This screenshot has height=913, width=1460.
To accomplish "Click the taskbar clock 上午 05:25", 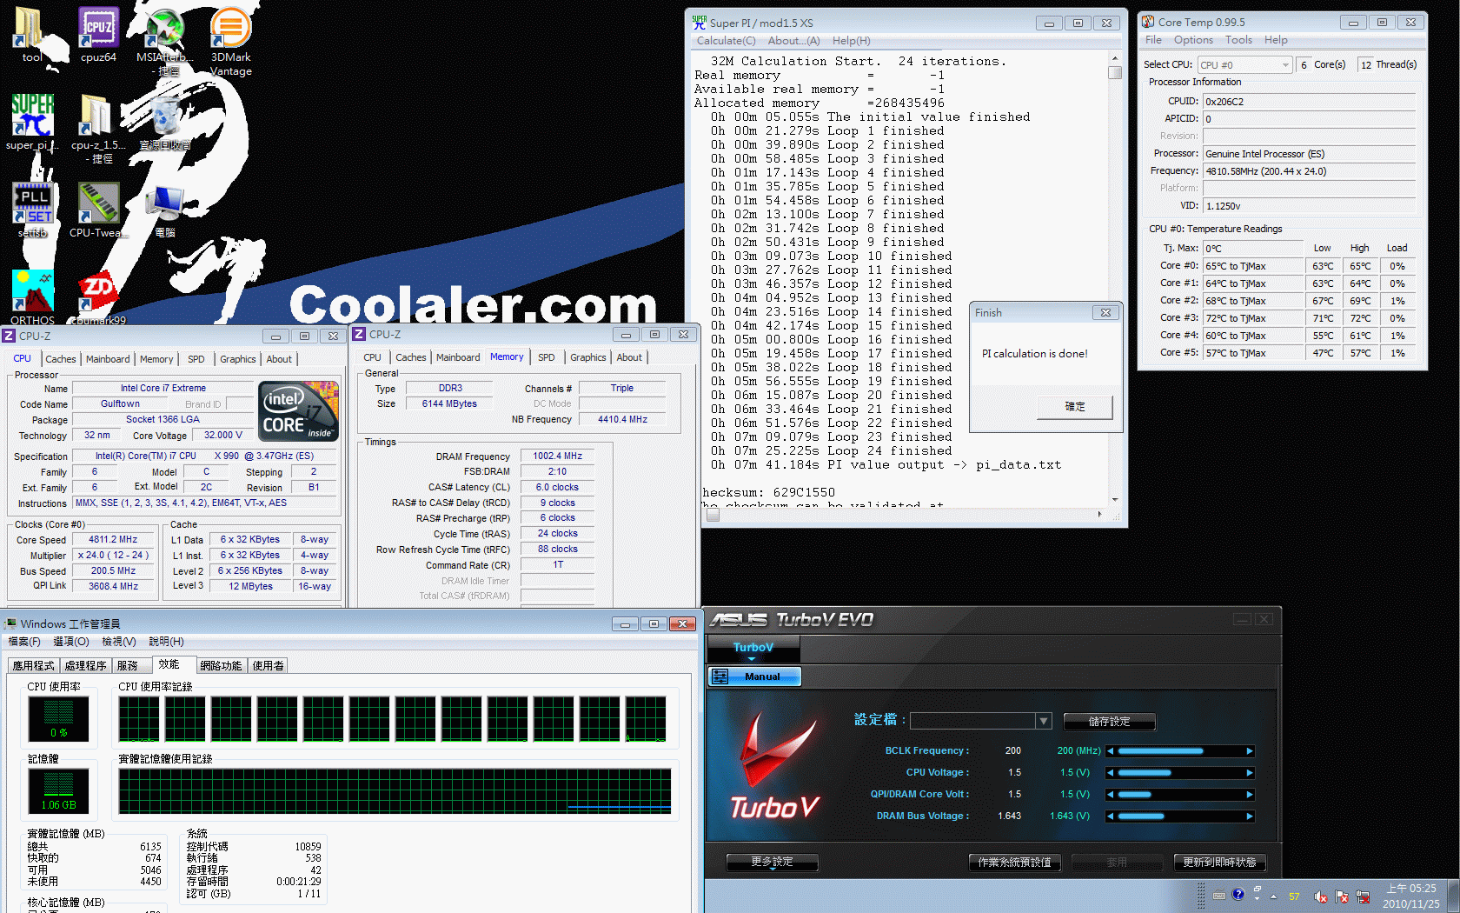I will point(1410,889).
